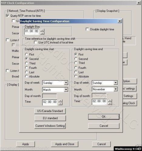
Task: Decrease the Daylight Bias spinner down arrow
Action: 42,33
